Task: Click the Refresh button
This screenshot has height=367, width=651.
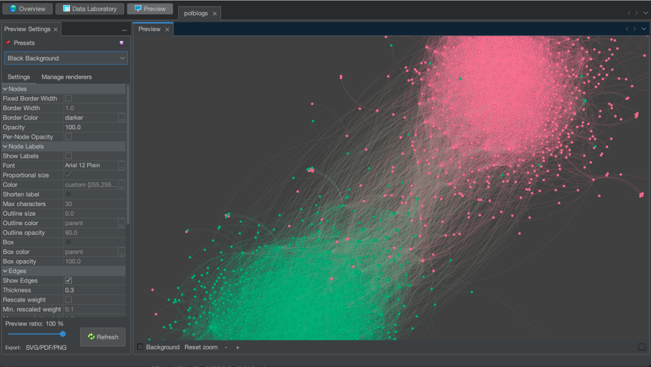Action: 103,336
